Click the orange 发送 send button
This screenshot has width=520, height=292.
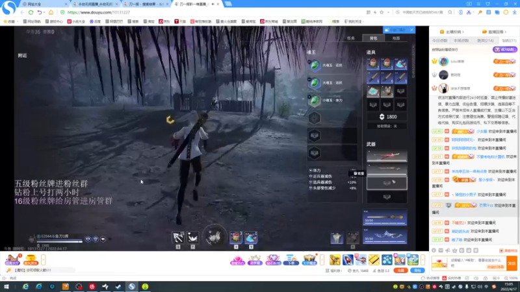(512, 263)
